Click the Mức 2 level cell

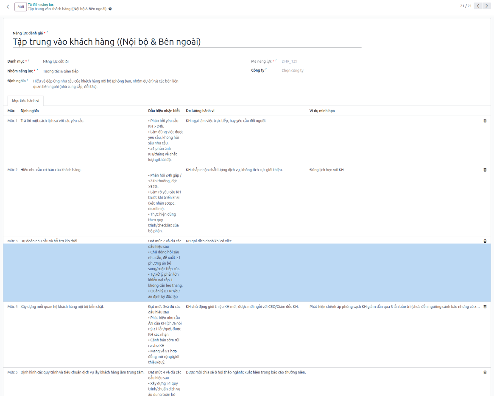click(12, 170)
